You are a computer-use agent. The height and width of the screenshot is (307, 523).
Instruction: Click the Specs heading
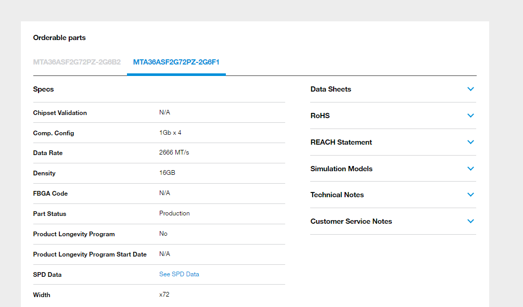click(43, 89)
